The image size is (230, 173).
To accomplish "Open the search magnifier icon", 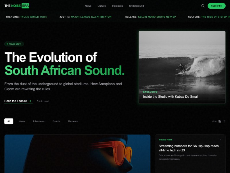I will [x=203, y=6].
